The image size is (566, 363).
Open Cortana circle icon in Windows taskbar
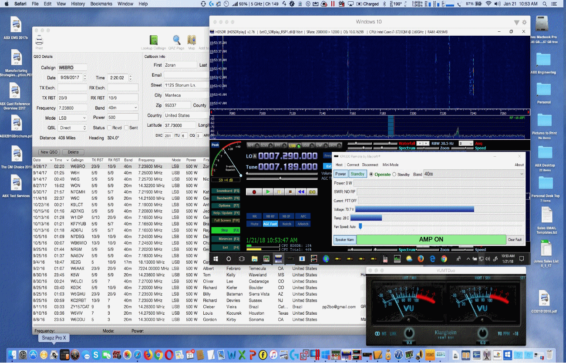pyautogui.click(x=229, y=259)
